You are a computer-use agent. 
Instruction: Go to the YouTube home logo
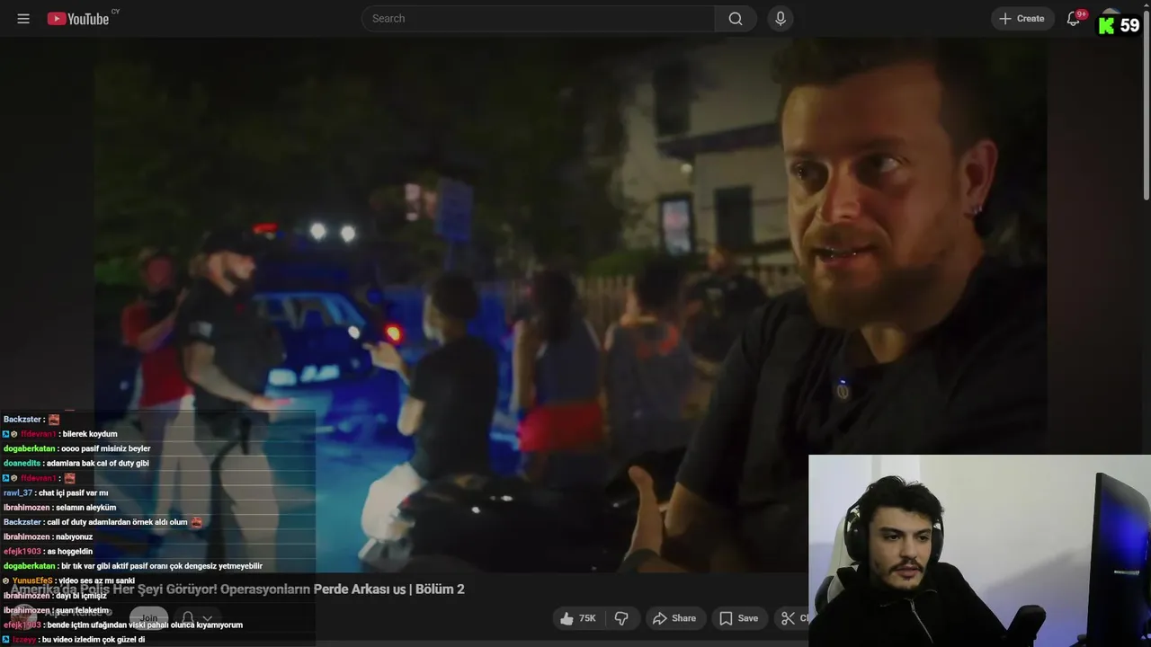(x=78, y=19)
